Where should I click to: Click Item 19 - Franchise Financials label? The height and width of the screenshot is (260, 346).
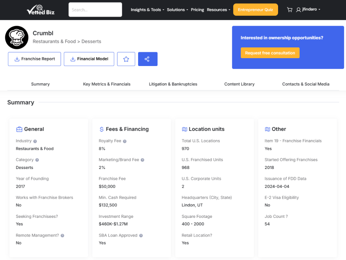click(293, 141)
